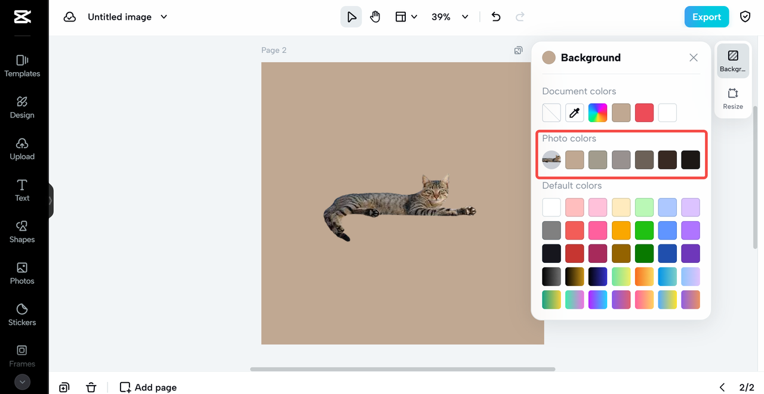
Task: Select the pointer selection tool
Action: (352, 17)
